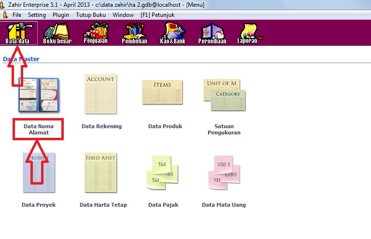Click the Data Nama Alamat card icon
Screen dimensions: 371x239
[38, 95]
